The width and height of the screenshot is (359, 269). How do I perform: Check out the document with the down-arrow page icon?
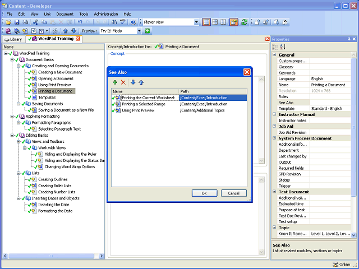tap(277, 22)
